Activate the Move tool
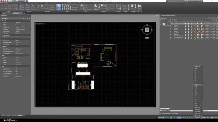 tap(21, 5)
